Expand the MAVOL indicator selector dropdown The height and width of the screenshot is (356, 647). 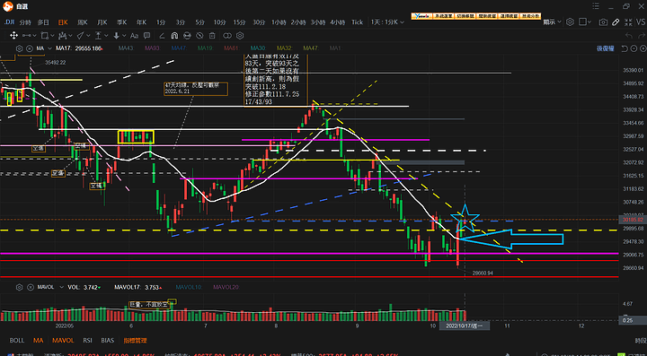[x=62, y=287]
